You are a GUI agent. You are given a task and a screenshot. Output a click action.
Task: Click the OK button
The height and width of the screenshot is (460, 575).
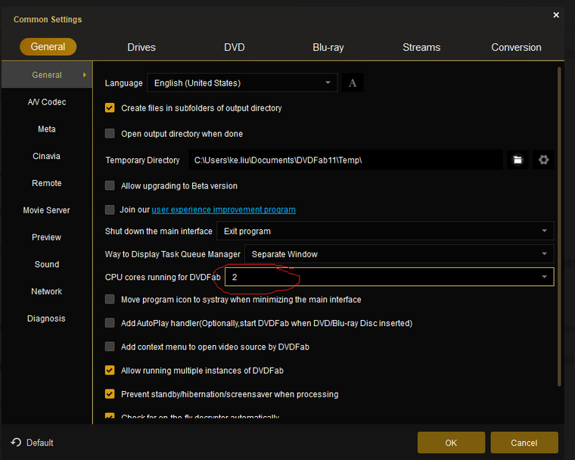[451, 443]
